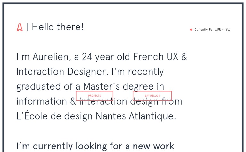This screenshot has height=152, width=246.
Task: Open the PROJECTS button
Action: tap(94, 96)
